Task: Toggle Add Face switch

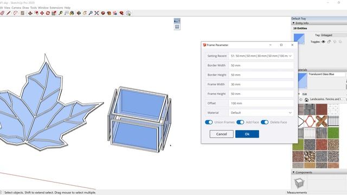Action: [x=240, y=122]
